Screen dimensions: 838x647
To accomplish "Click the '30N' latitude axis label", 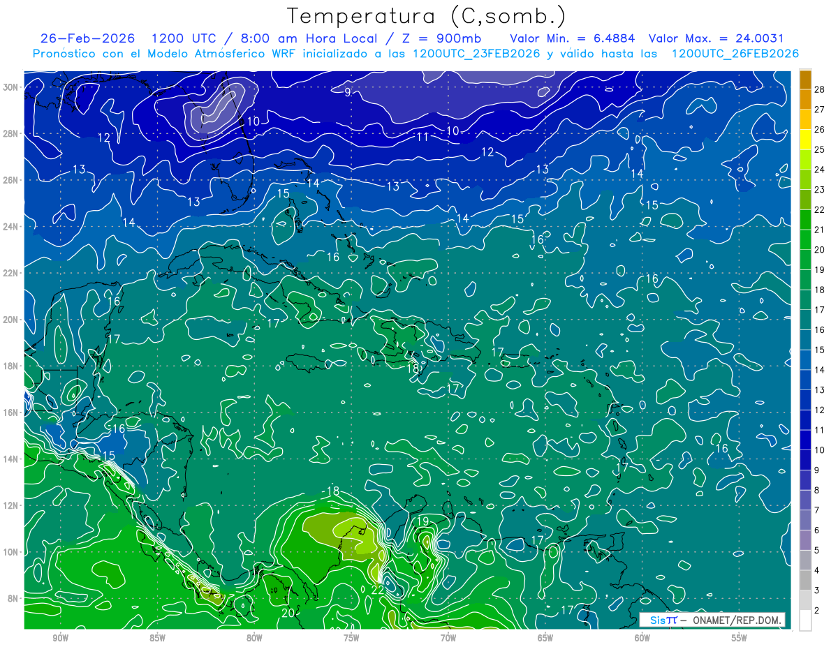I will click(12, 87).
